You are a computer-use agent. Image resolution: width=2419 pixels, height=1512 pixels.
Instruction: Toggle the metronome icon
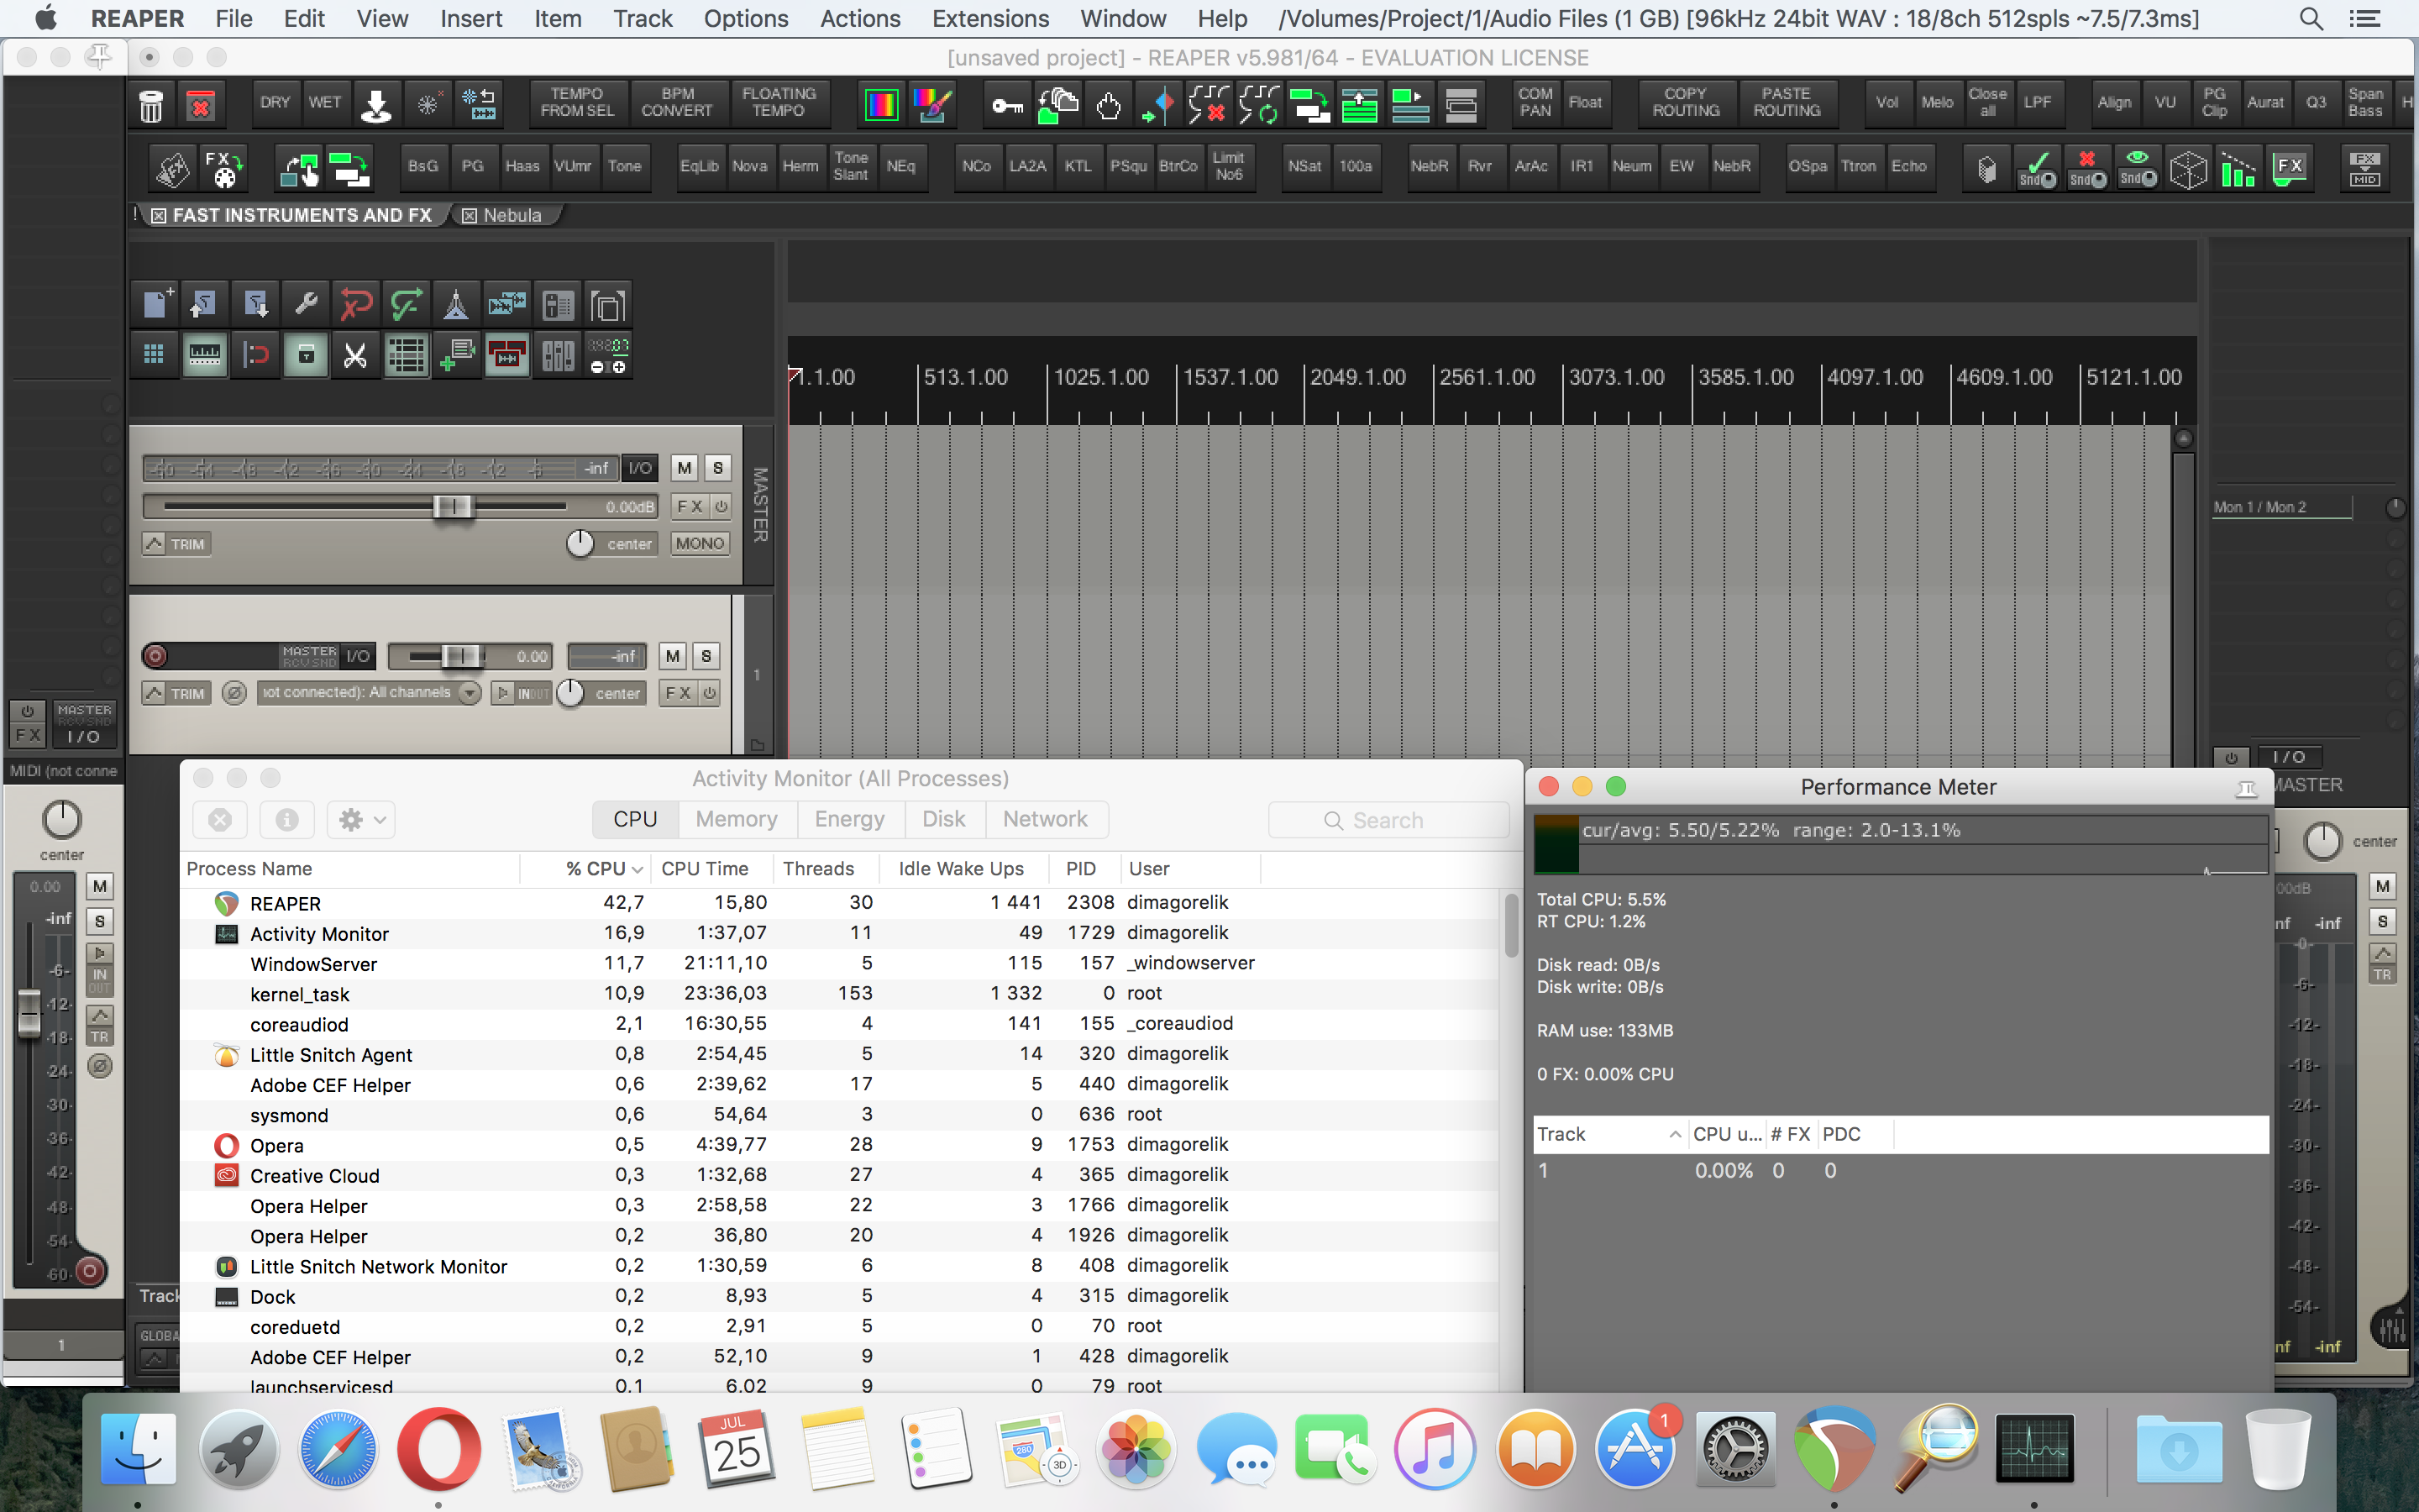[456, 304]
